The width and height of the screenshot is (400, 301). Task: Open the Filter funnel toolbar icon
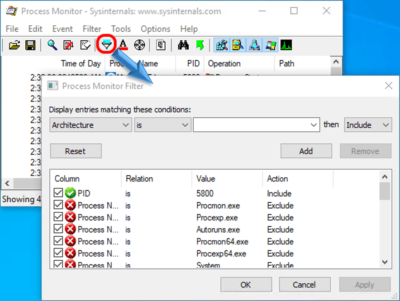(x=106, y=45)
